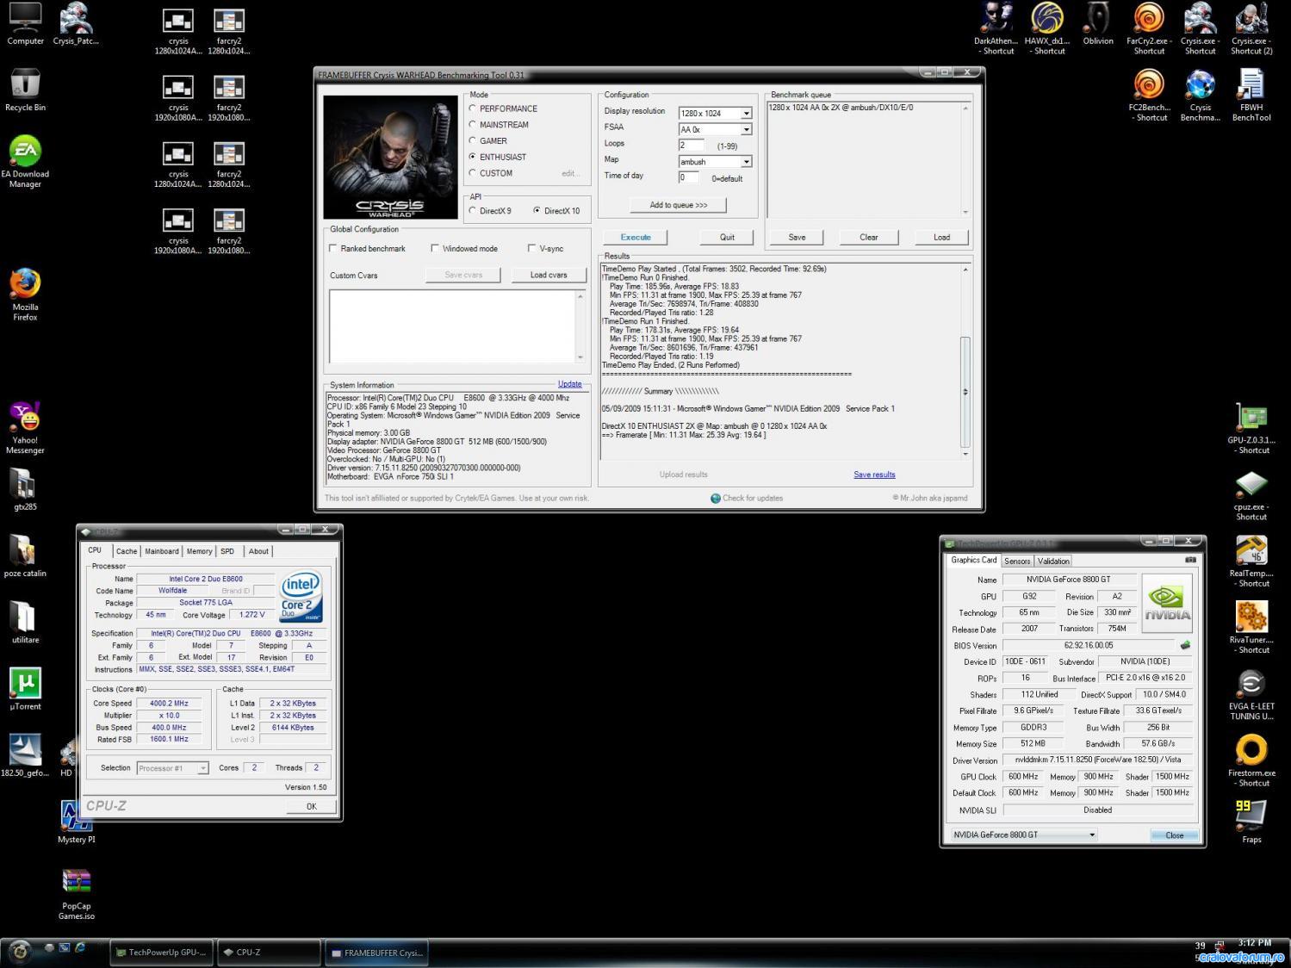
Task: Open CPU-Z processor Selection dropdown
Action: tap(172, 768)
